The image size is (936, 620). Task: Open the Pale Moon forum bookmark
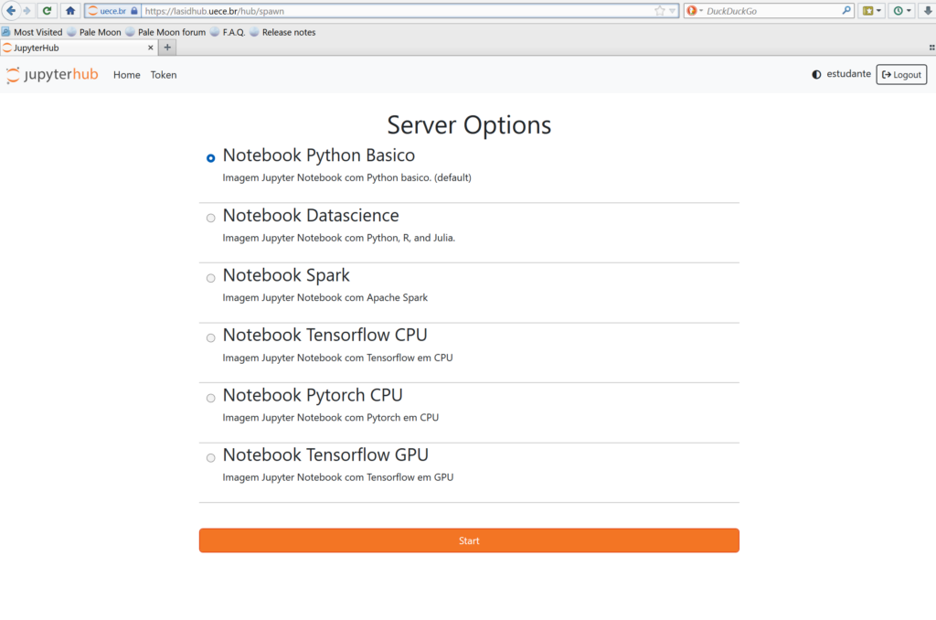pyautogui.click(x=165, y=32)
